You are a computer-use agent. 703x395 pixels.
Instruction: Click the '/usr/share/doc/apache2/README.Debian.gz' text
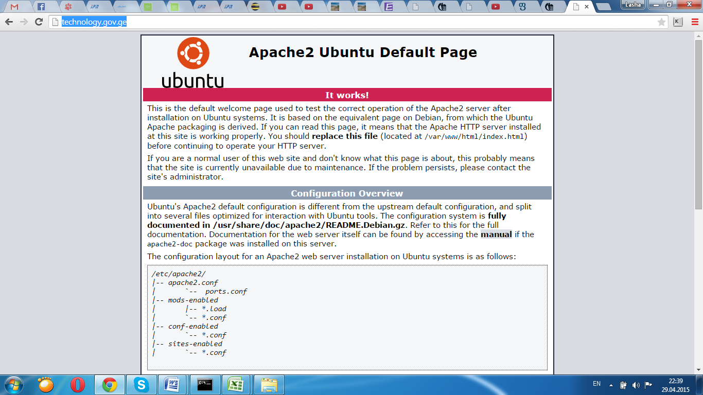(310, 225)
